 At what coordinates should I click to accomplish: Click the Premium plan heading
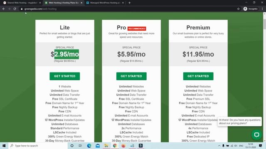click(x=198, y=28)
